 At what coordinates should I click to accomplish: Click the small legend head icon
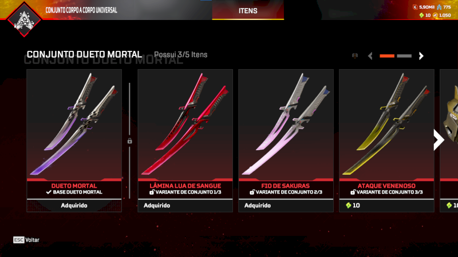[355, 55]
